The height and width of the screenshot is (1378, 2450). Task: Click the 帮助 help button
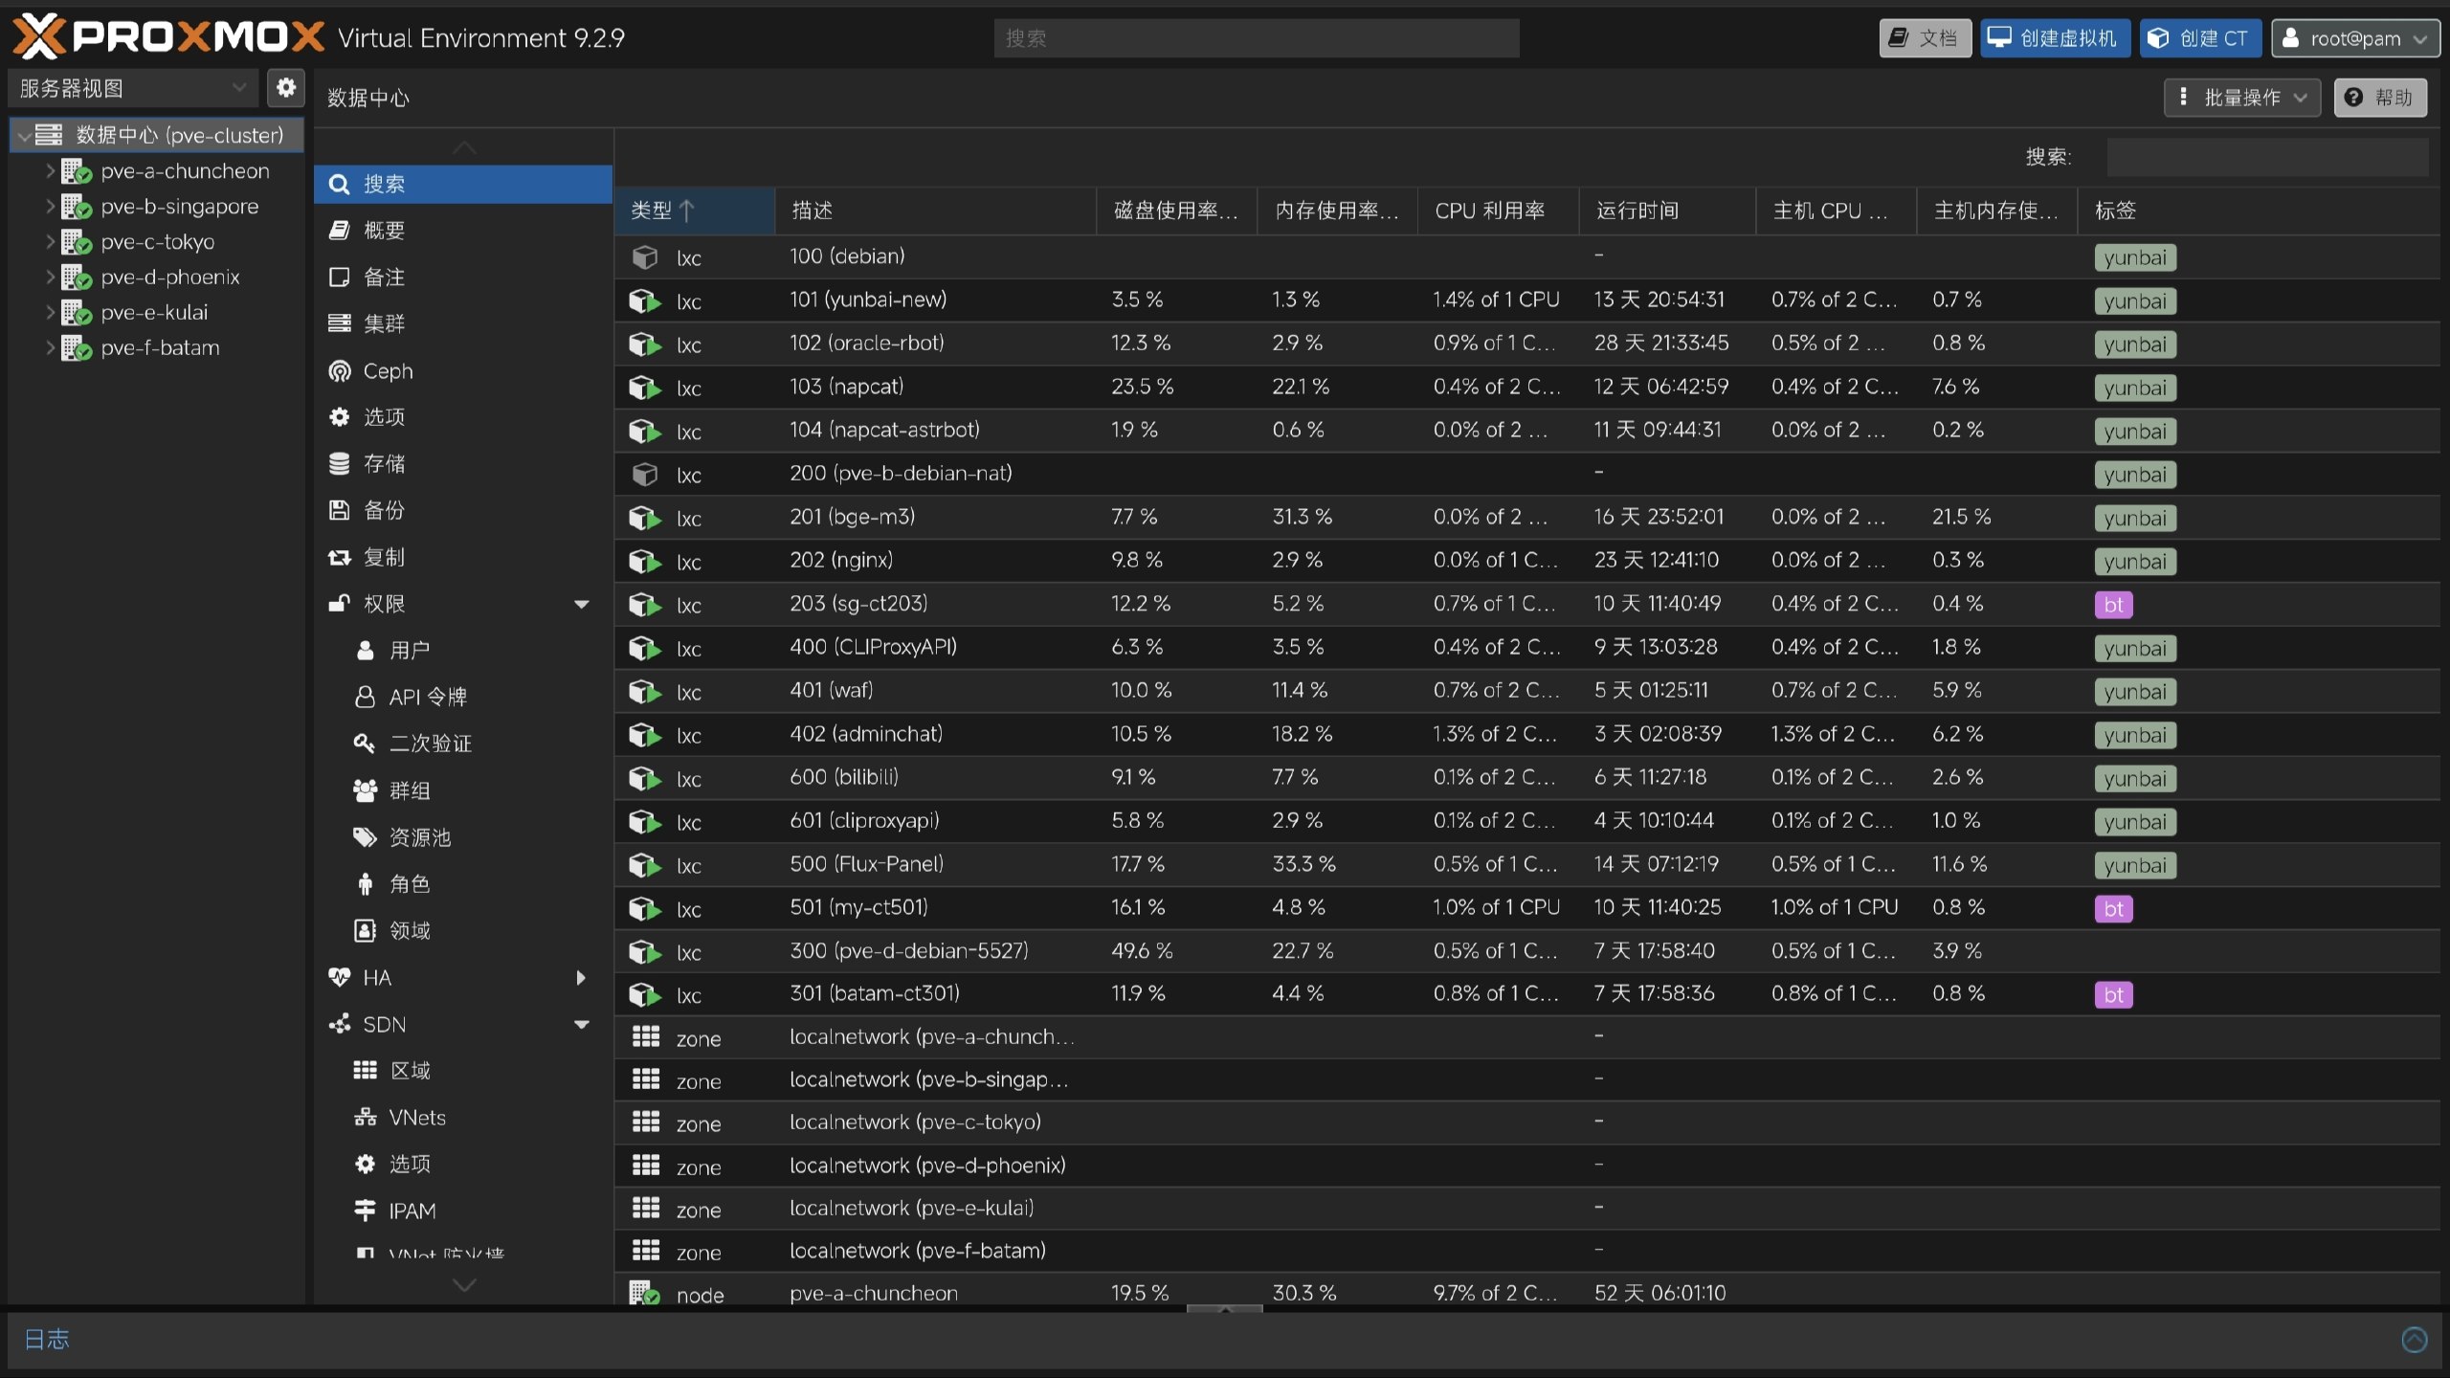(x=2380, y=98)
